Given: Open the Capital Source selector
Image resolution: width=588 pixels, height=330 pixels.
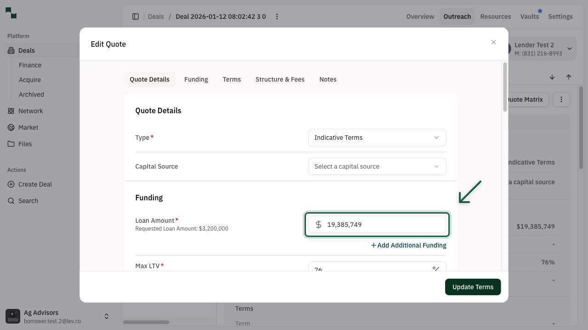Looking at the screenshot, I should click(x=377, y=166).
